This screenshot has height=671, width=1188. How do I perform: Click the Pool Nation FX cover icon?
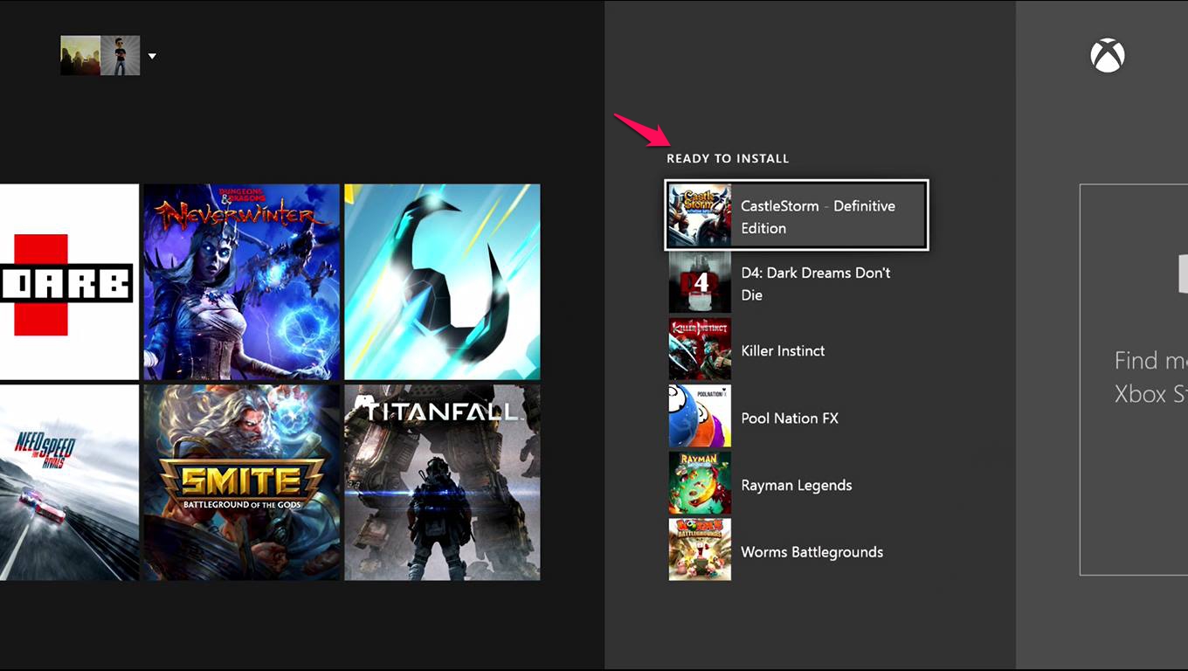(x=700, y=417)
